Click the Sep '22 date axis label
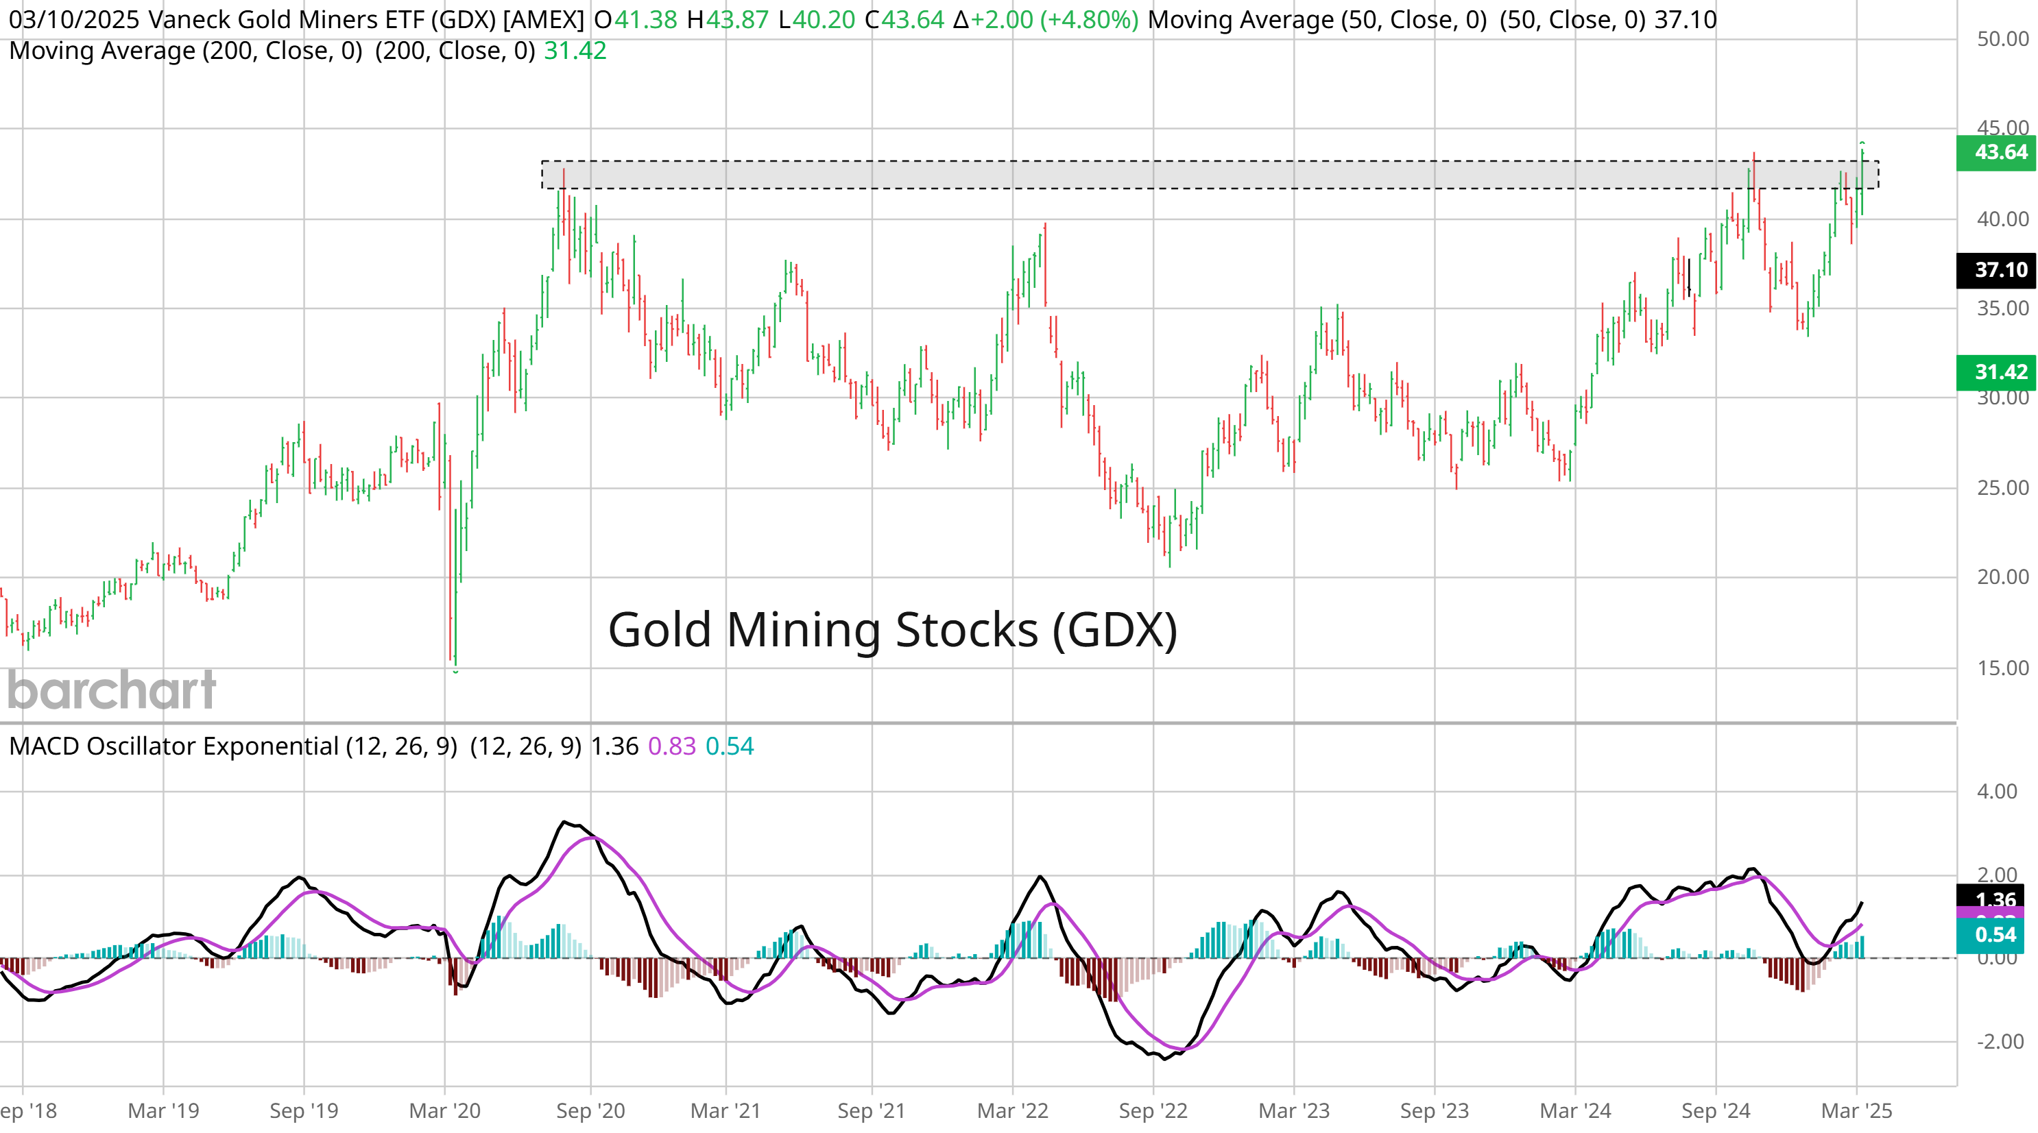 click(1153, 1111)
